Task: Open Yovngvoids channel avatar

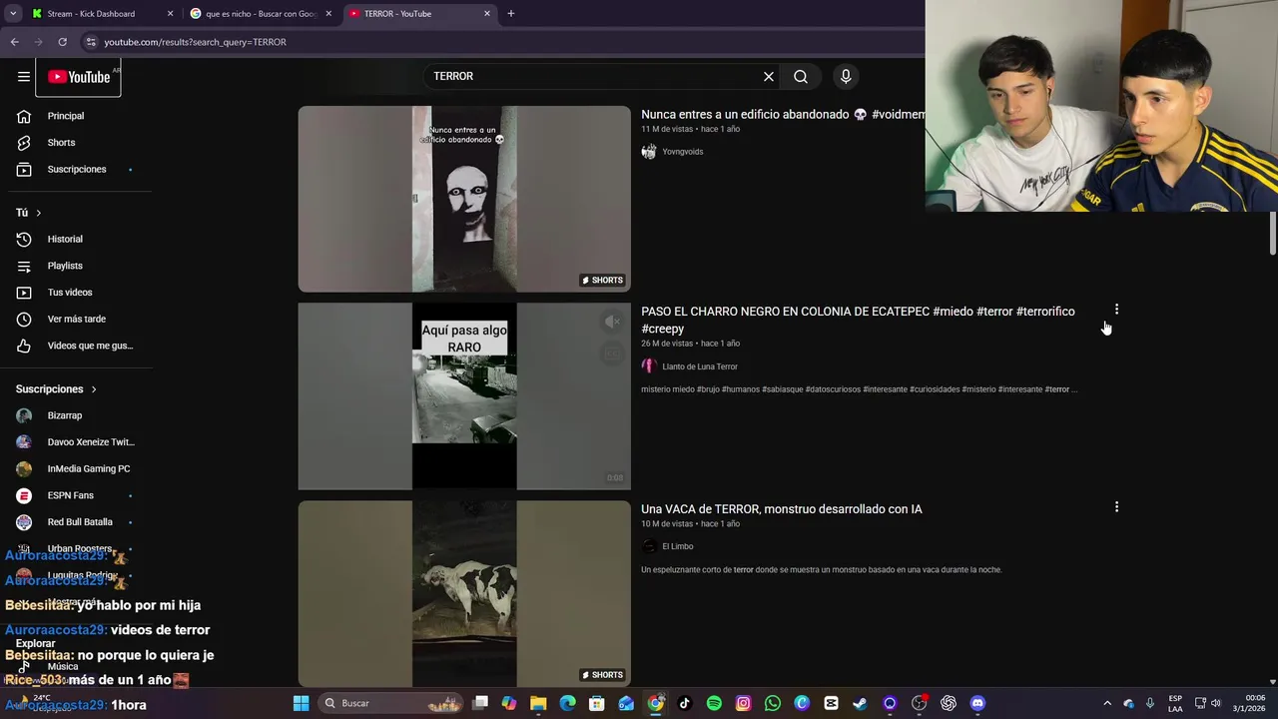Action: point(649,152)
